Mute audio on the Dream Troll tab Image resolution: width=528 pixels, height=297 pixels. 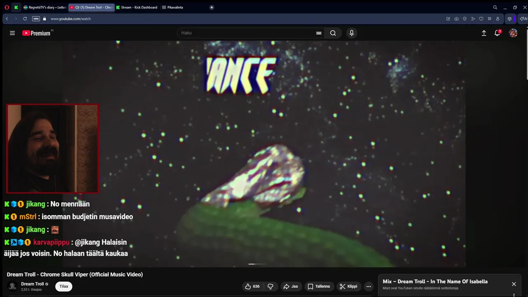coord(77,7)
